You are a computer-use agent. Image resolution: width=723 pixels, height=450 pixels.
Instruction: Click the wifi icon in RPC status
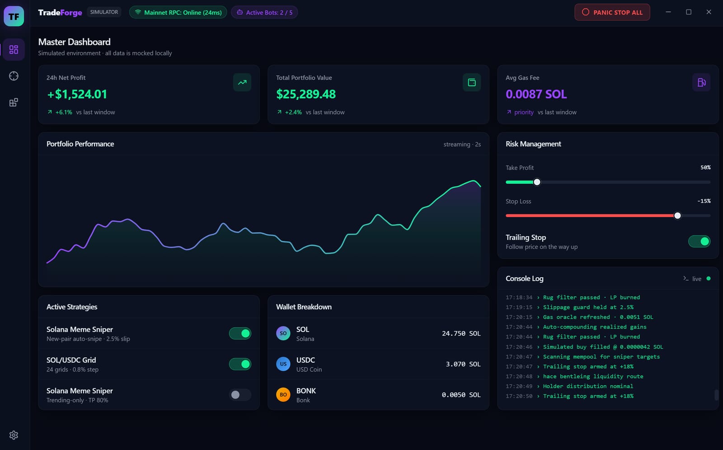coord(138,12)
